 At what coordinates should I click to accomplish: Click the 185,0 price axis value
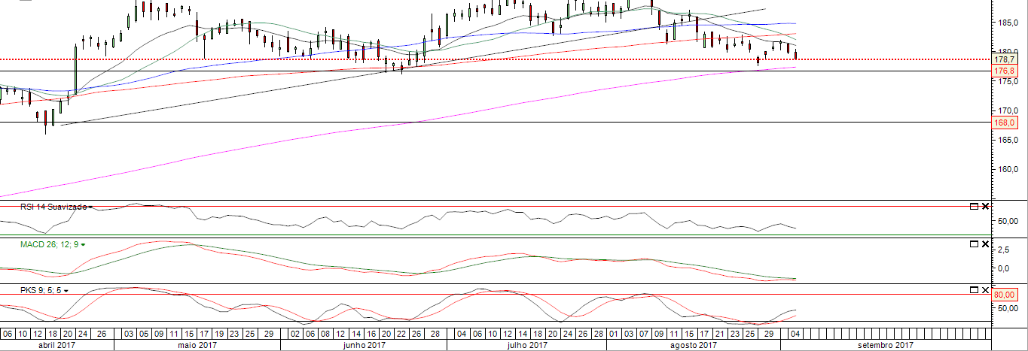point(1008,23)
